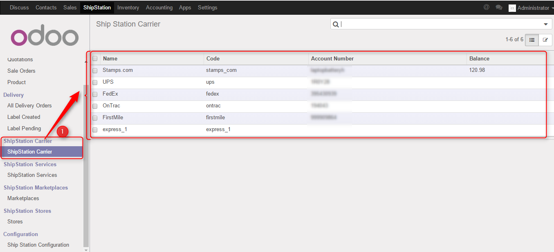Click the search magnifier icon
Screen dimensions: 554x252
[x=336, y=24]
